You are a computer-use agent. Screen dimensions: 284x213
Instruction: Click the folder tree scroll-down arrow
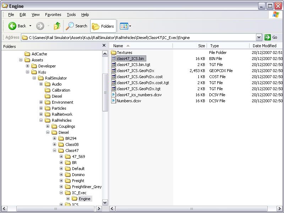105,202
